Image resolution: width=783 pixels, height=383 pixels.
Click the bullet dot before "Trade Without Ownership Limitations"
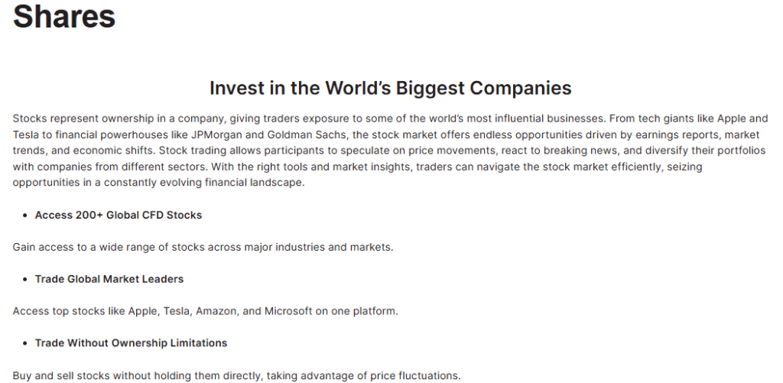point(24,344)
